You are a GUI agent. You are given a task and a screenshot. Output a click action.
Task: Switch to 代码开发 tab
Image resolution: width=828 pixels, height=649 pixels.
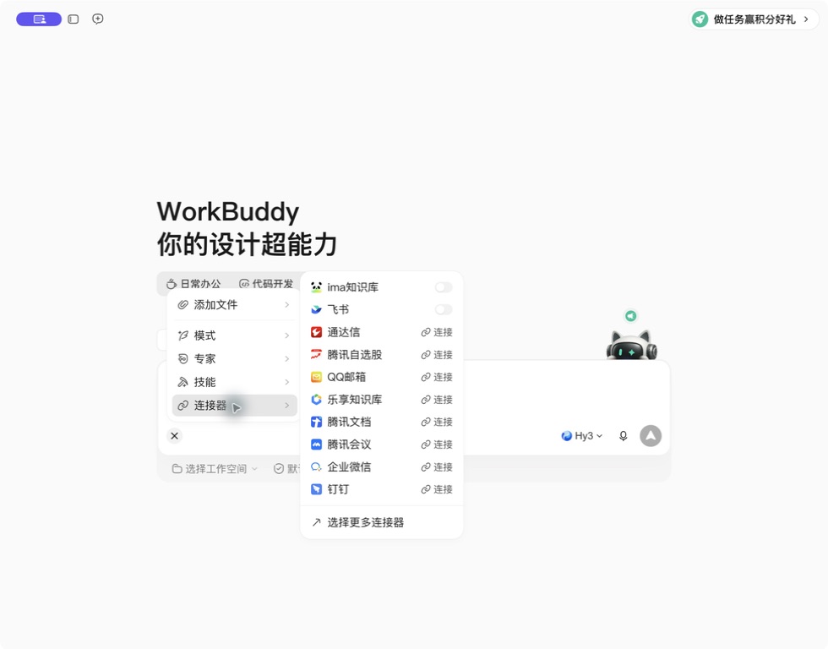pyautogui.click(x=266, y=284)
